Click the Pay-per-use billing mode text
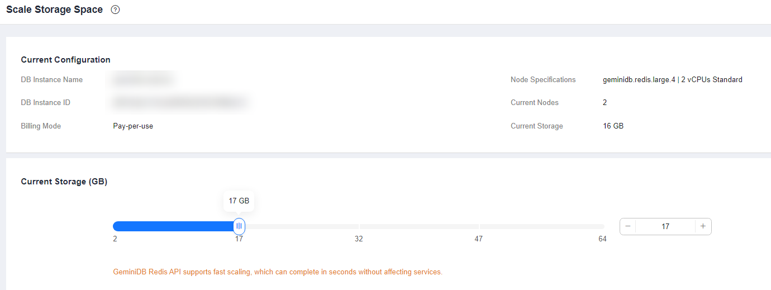771x290 pixels. tap(133, 126)
